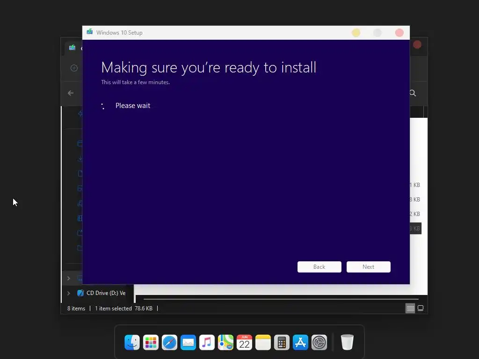Open System Settings from the dock

[x=319, y=342]
